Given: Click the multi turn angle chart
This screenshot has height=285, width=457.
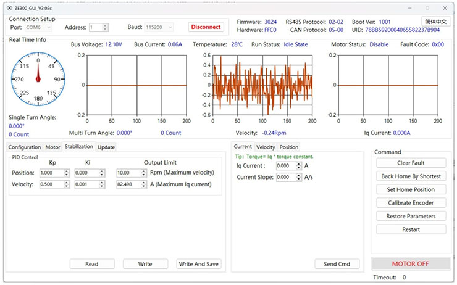Looking at the screenshot, I should [x=136, y=85].
